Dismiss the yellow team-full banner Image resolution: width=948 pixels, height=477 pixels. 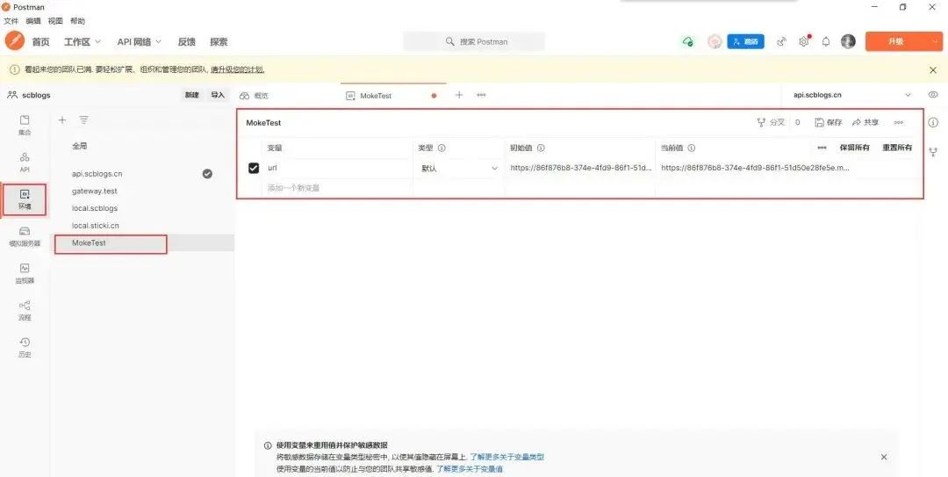[933, 70]
